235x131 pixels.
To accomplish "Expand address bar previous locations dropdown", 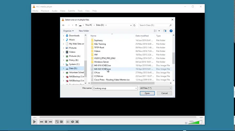I will point(131,25).
